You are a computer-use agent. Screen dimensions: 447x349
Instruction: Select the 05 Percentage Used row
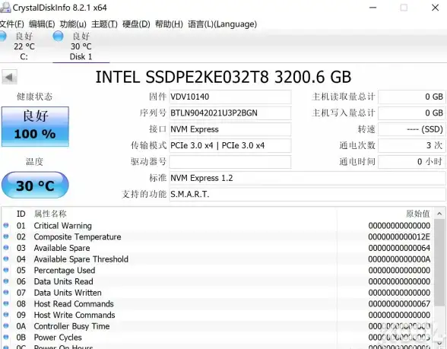[x=217, y=271]
